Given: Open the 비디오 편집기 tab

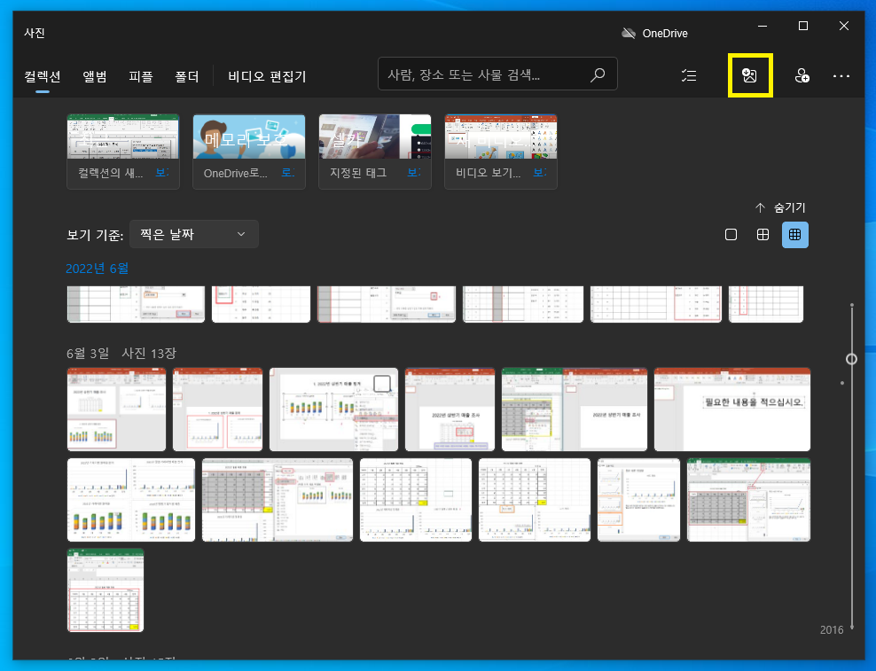Looking at the screenshot, I should pyautogui.click(x=267, y=76).
